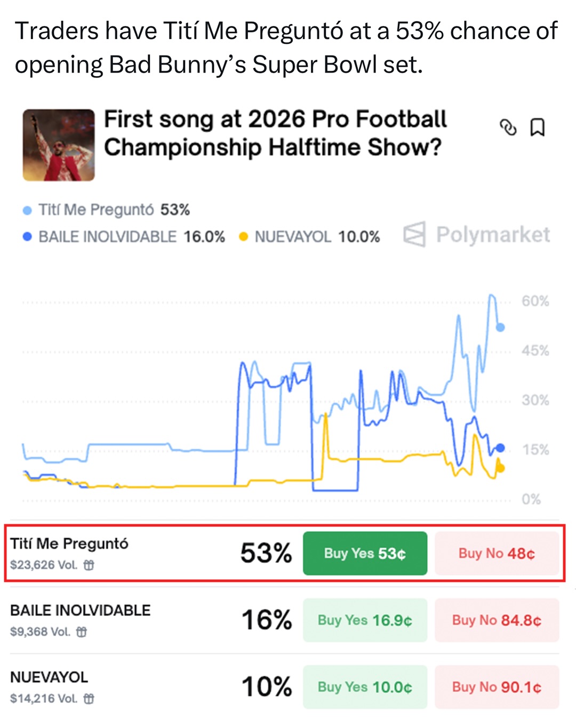576x720 pixels.
Task: Select BAILE INOLVIDABLE dark blue legend dot
Action: (27, 237)
